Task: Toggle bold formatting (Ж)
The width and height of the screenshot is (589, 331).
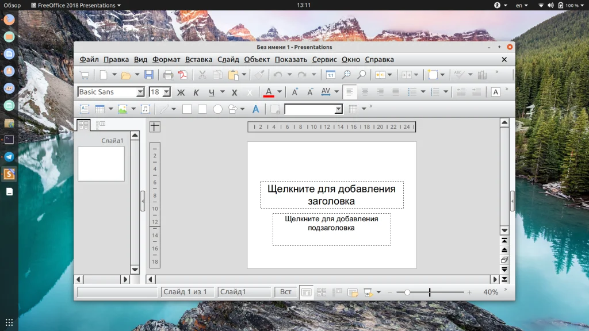Action: (181, 92)
